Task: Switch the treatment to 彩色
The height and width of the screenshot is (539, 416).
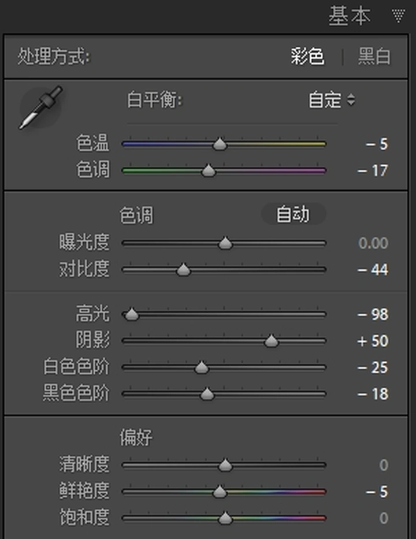Action: [x=307, y=57]
